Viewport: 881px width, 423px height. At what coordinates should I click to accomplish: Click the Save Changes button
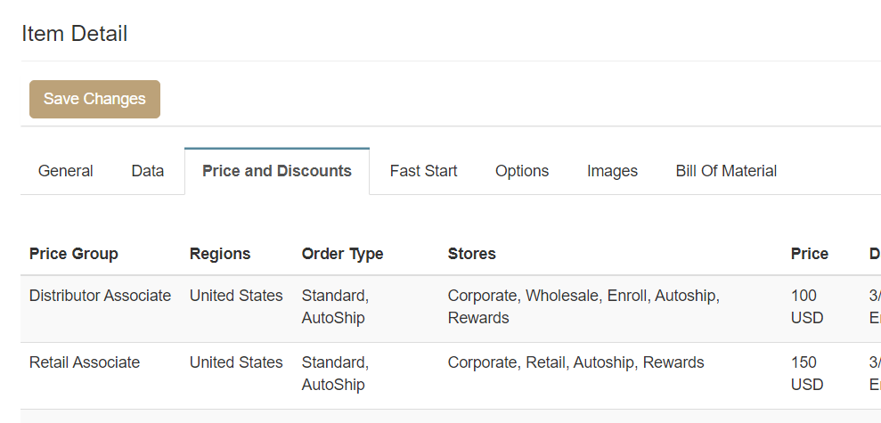pos(94,99)
